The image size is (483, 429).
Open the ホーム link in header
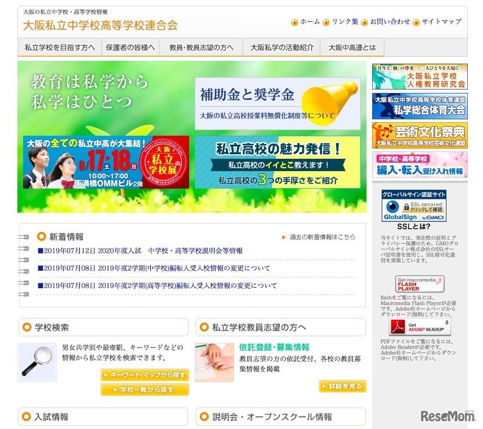pos(310,21)
